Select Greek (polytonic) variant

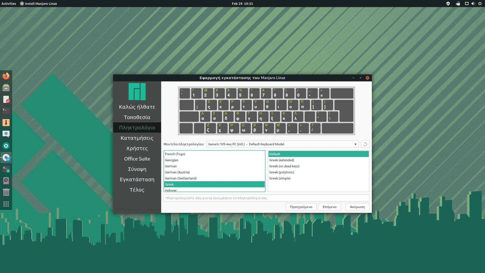[x=281, y=172]
